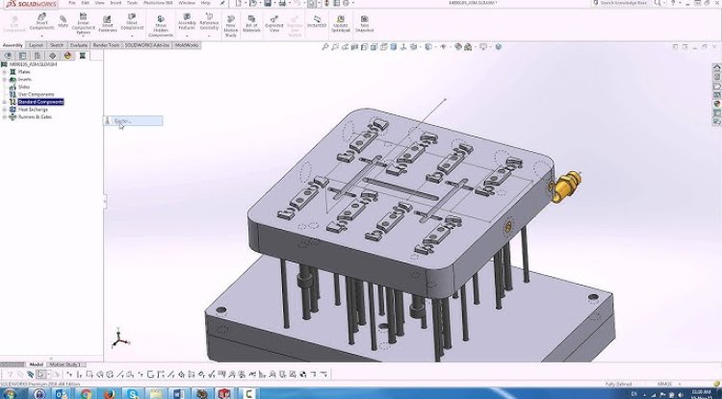Switch to the Evaluate tab
This screenshot has width=722, height=399.
[79, 45]
